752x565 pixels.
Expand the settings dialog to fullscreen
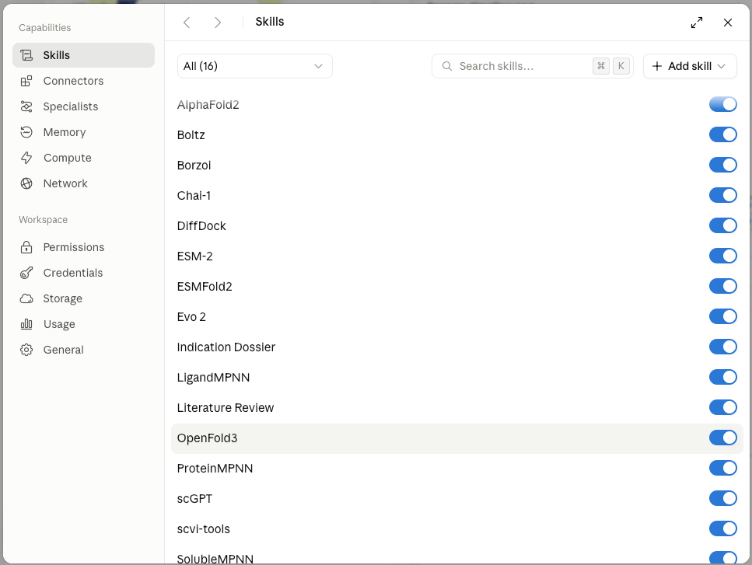pos(697,23)
